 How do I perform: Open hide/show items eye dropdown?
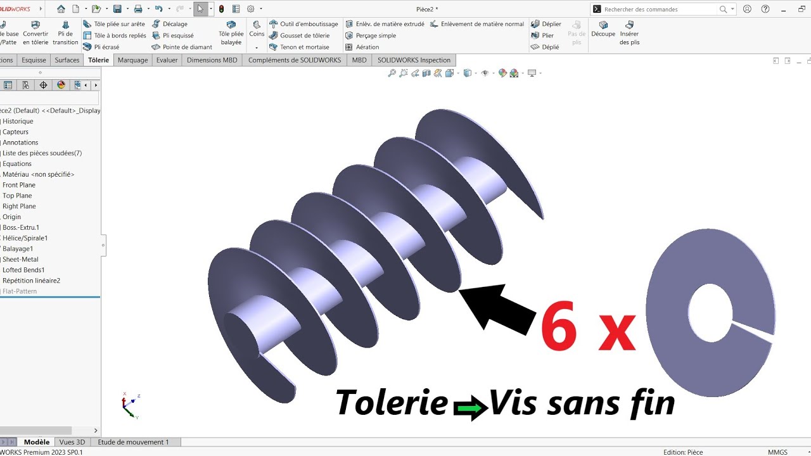tap(492, 73)
